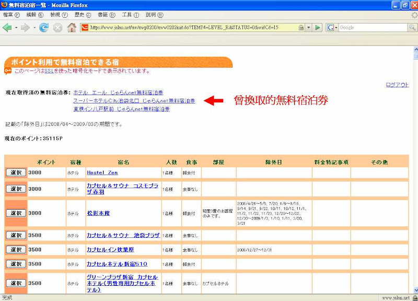Click 選択 button for グリーンプラザ新宿 row

pyautogui.click(x=16, y=283)
